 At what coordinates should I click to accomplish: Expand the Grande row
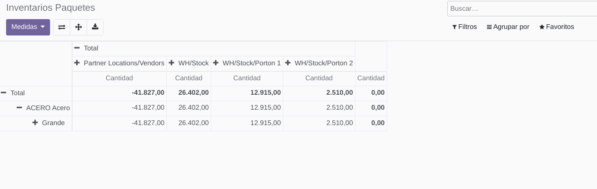pyautogui.click(x=49, y=123)
